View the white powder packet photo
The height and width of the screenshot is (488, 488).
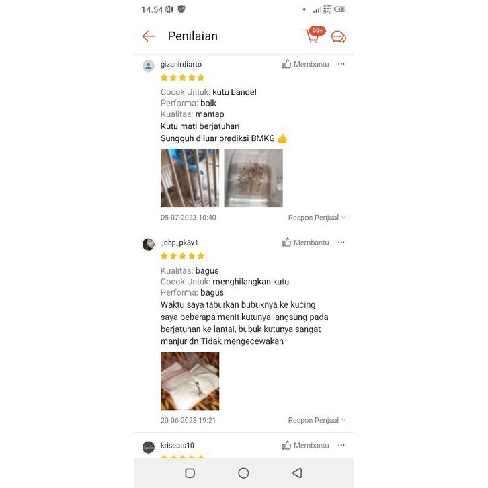pyautogui.click(x=190, y=381)
